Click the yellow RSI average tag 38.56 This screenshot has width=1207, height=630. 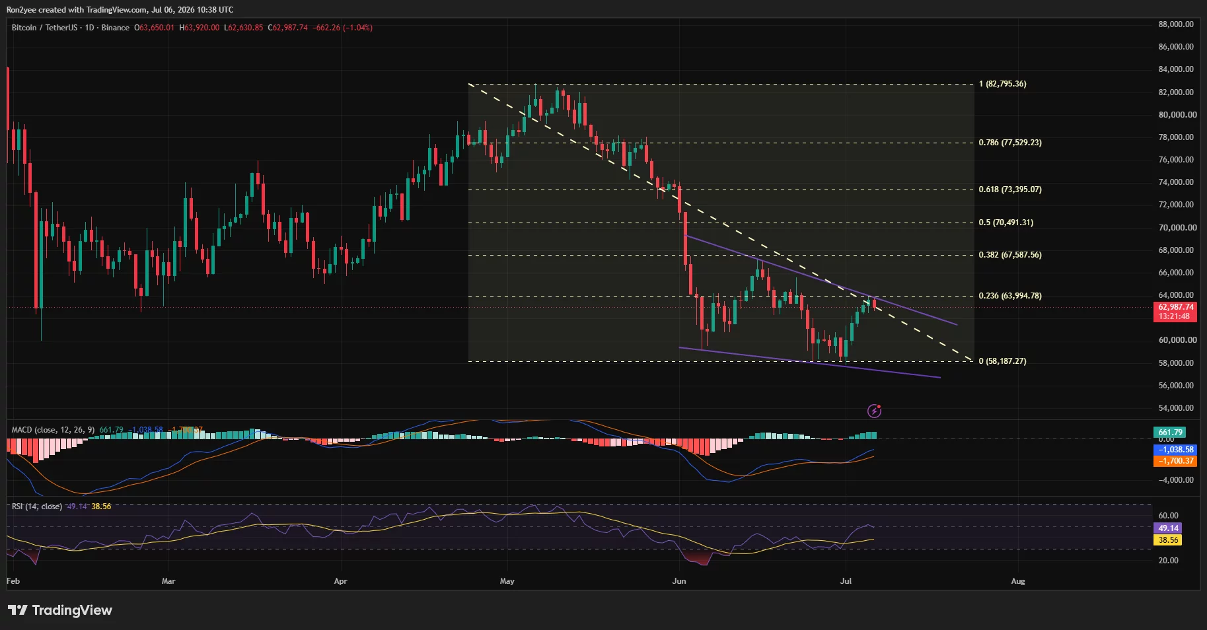click(1168, 540)
